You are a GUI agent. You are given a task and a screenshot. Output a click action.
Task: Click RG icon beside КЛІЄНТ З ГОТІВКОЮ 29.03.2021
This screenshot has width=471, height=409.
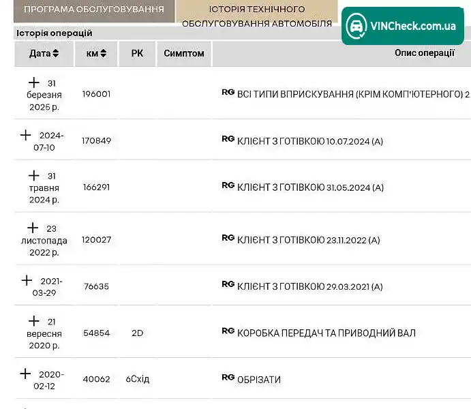pos(228,284)
